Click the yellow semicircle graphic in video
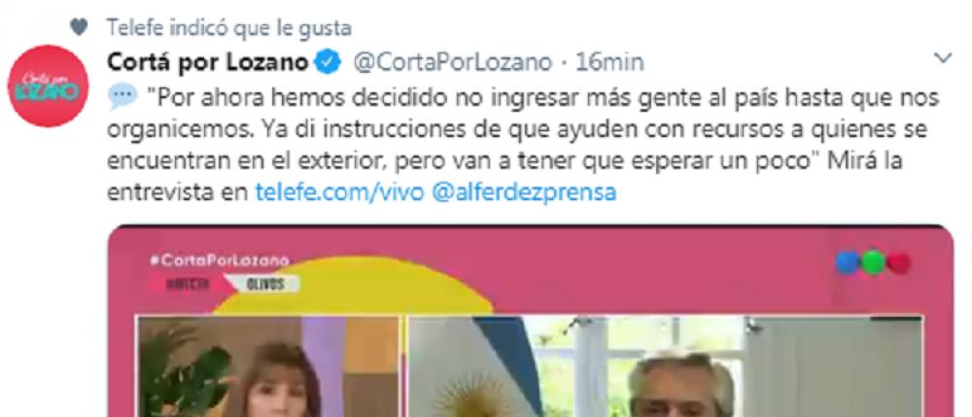 (350, 286)
